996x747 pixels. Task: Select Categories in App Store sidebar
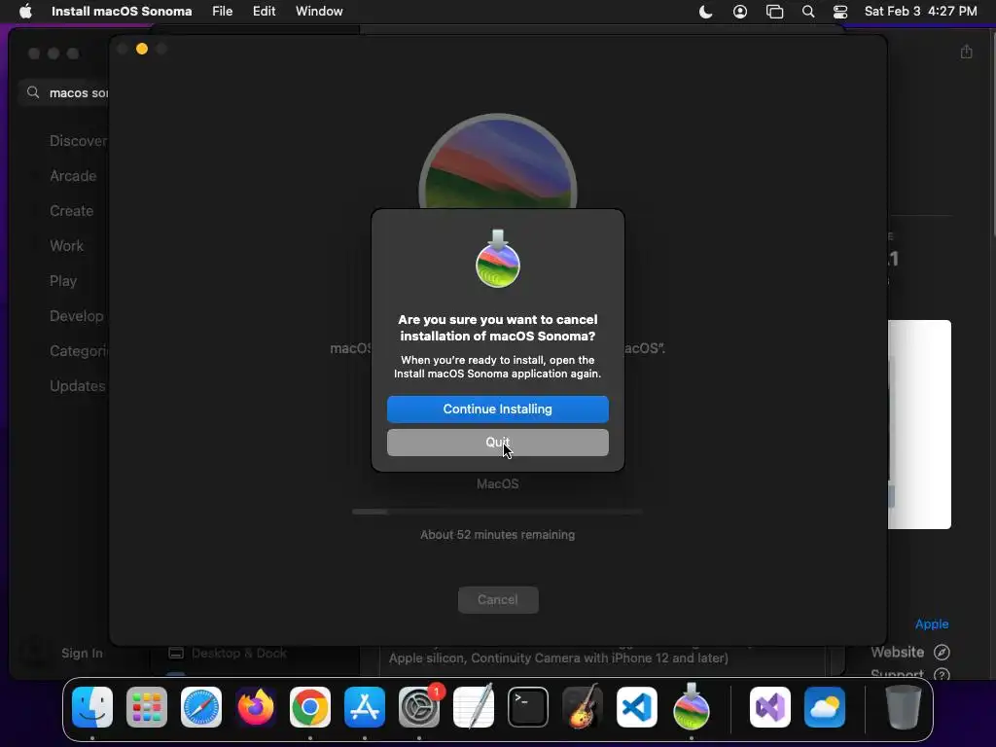[79, 350]
